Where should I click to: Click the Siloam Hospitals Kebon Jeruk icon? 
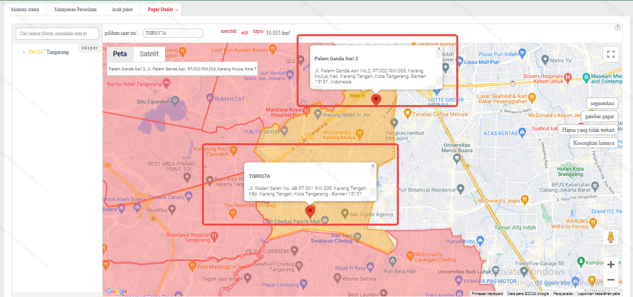coord(568,77)
